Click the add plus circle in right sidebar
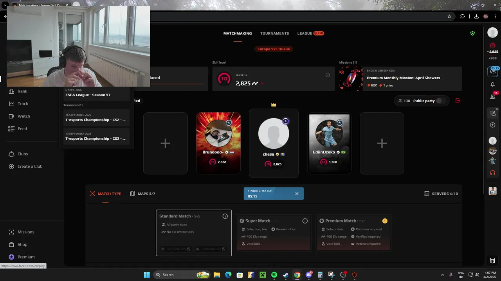The image size is (501, 281). coord(492,125)
